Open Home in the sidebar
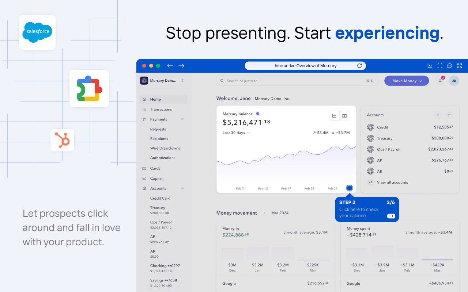Screen dimensions: 468x292 [163, 99]
